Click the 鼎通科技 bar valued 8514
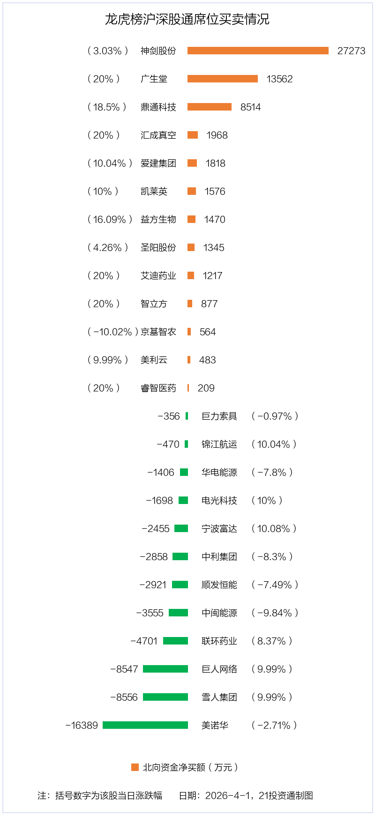This screenshot has width=375, height=815. [210, 107]
